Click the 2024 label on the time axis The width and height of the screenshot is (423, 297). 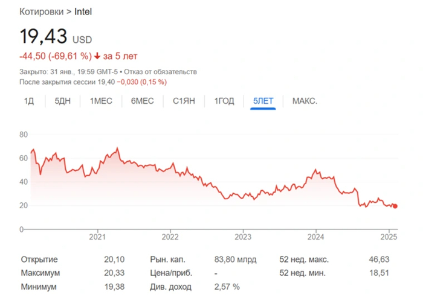[317, 237]
